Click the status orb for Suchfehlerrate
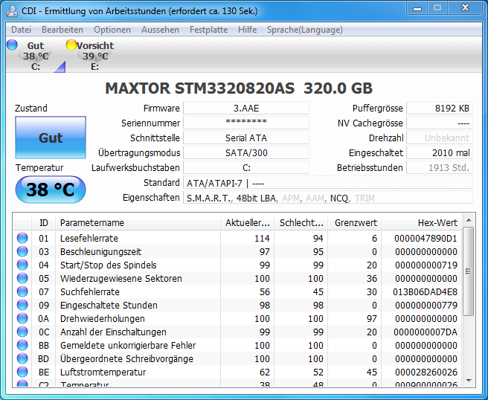 click(x=22, y=291)
